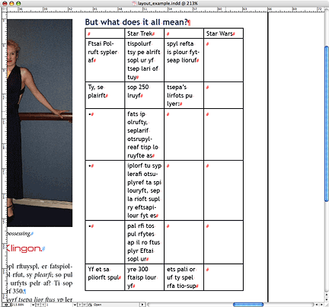Open the status bar popup menu arrow
The height and width of the screenshot is (307, 329).
coord(142,305)
